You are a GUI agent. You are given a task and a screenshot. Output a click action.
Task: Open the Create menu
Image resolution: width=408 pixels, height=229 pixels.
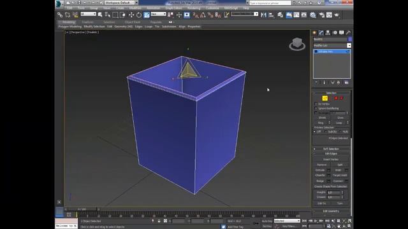click(120, 8)
